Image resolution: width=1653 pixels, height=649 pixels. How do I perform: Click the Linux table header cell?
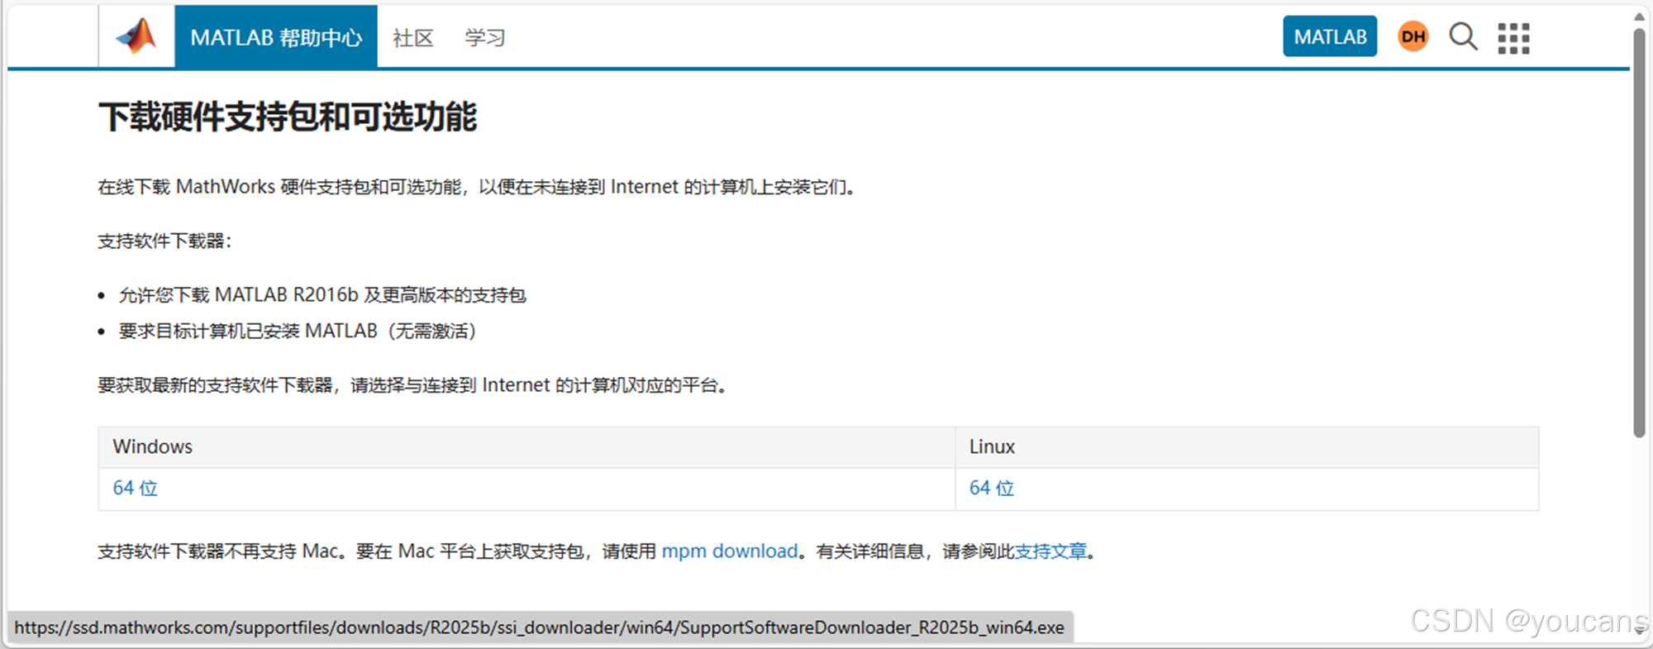click(x=1247, y=447)
